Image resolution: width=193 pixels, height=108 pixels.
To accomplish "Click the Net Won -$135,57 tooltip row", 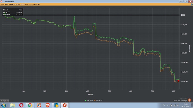I will (13, 15).
